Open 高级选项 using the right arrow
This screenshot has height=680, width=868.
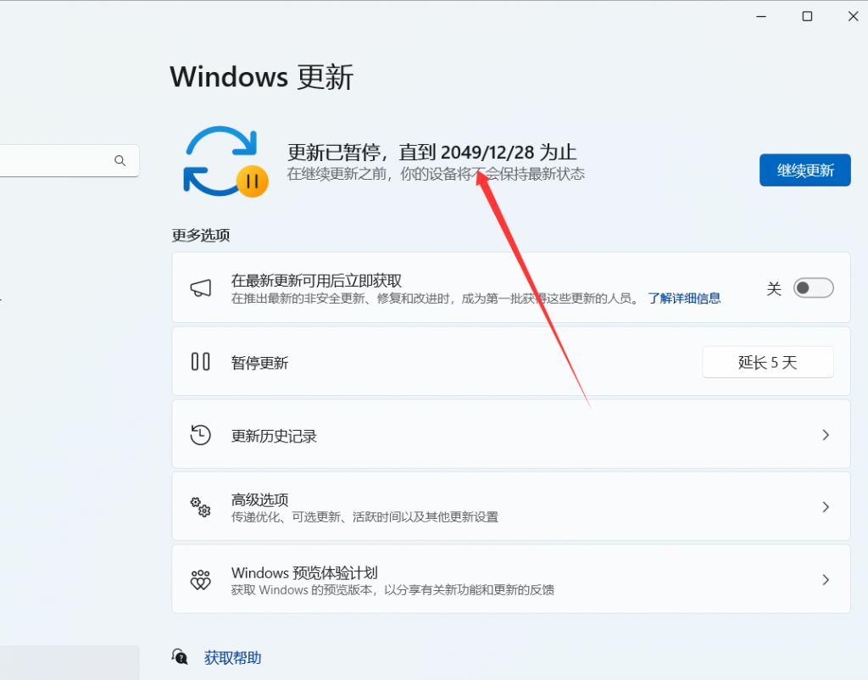pyautogui.click(x=825, y=506)
